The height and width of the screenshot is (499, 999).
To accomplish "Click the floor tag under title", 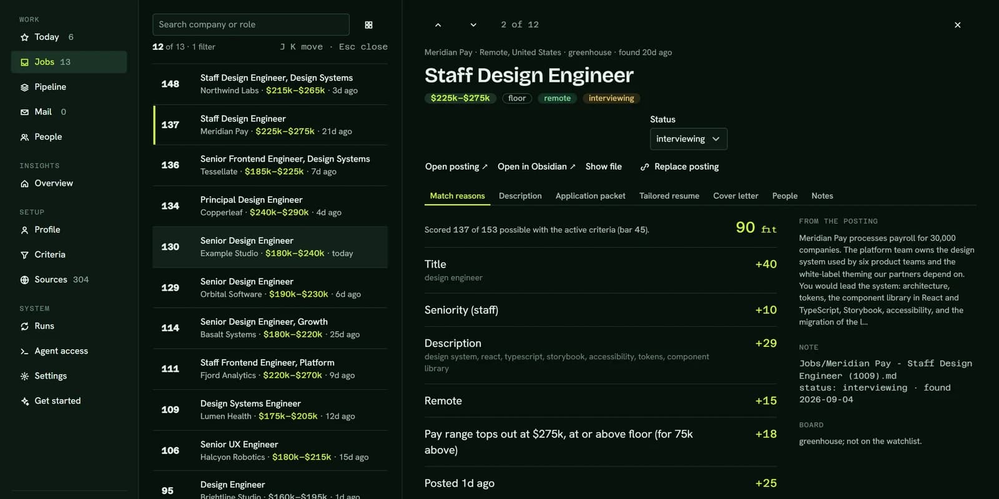I will coord(517,98).
